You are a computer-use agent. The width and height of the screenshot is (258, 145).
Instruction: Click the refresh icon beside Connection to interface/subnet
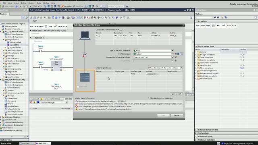(x=176, y=57)
